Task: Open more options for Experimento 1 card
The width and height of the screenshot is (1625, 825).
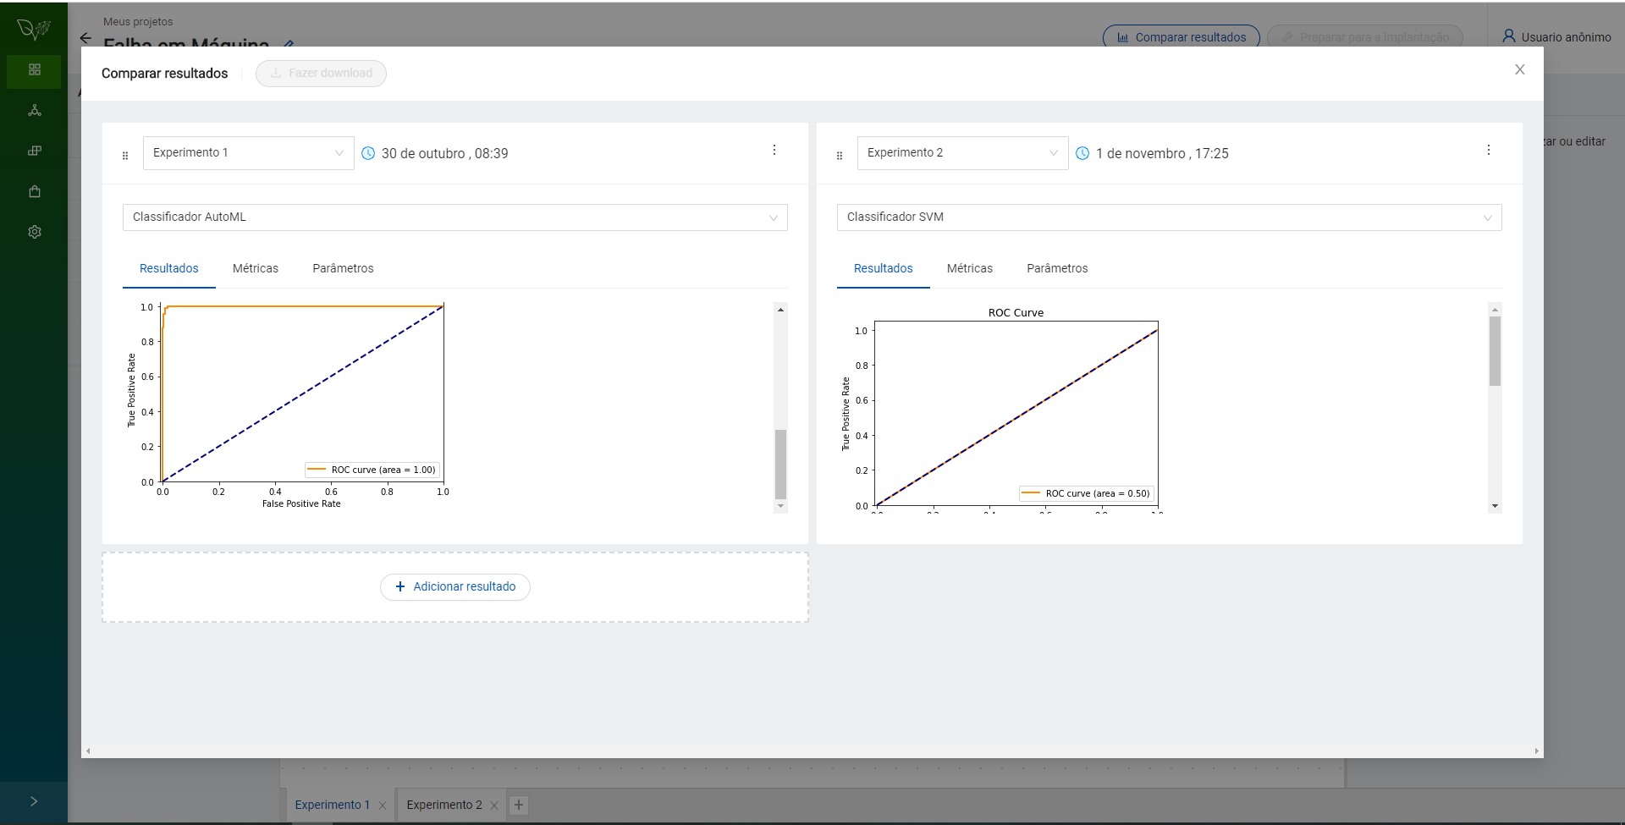Action: pos(774,150)
